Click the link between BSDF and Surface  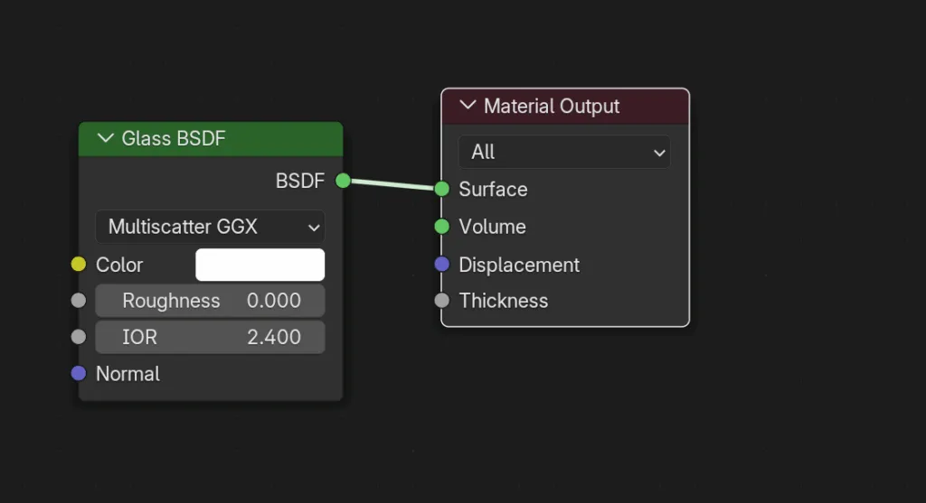pyautogui.click(x=392, y=184)
